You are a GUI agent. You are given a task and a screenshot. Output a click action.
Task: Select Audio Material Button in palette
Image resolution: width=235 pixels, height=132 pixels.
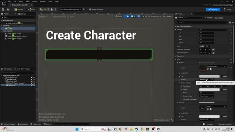pos(15,23)
